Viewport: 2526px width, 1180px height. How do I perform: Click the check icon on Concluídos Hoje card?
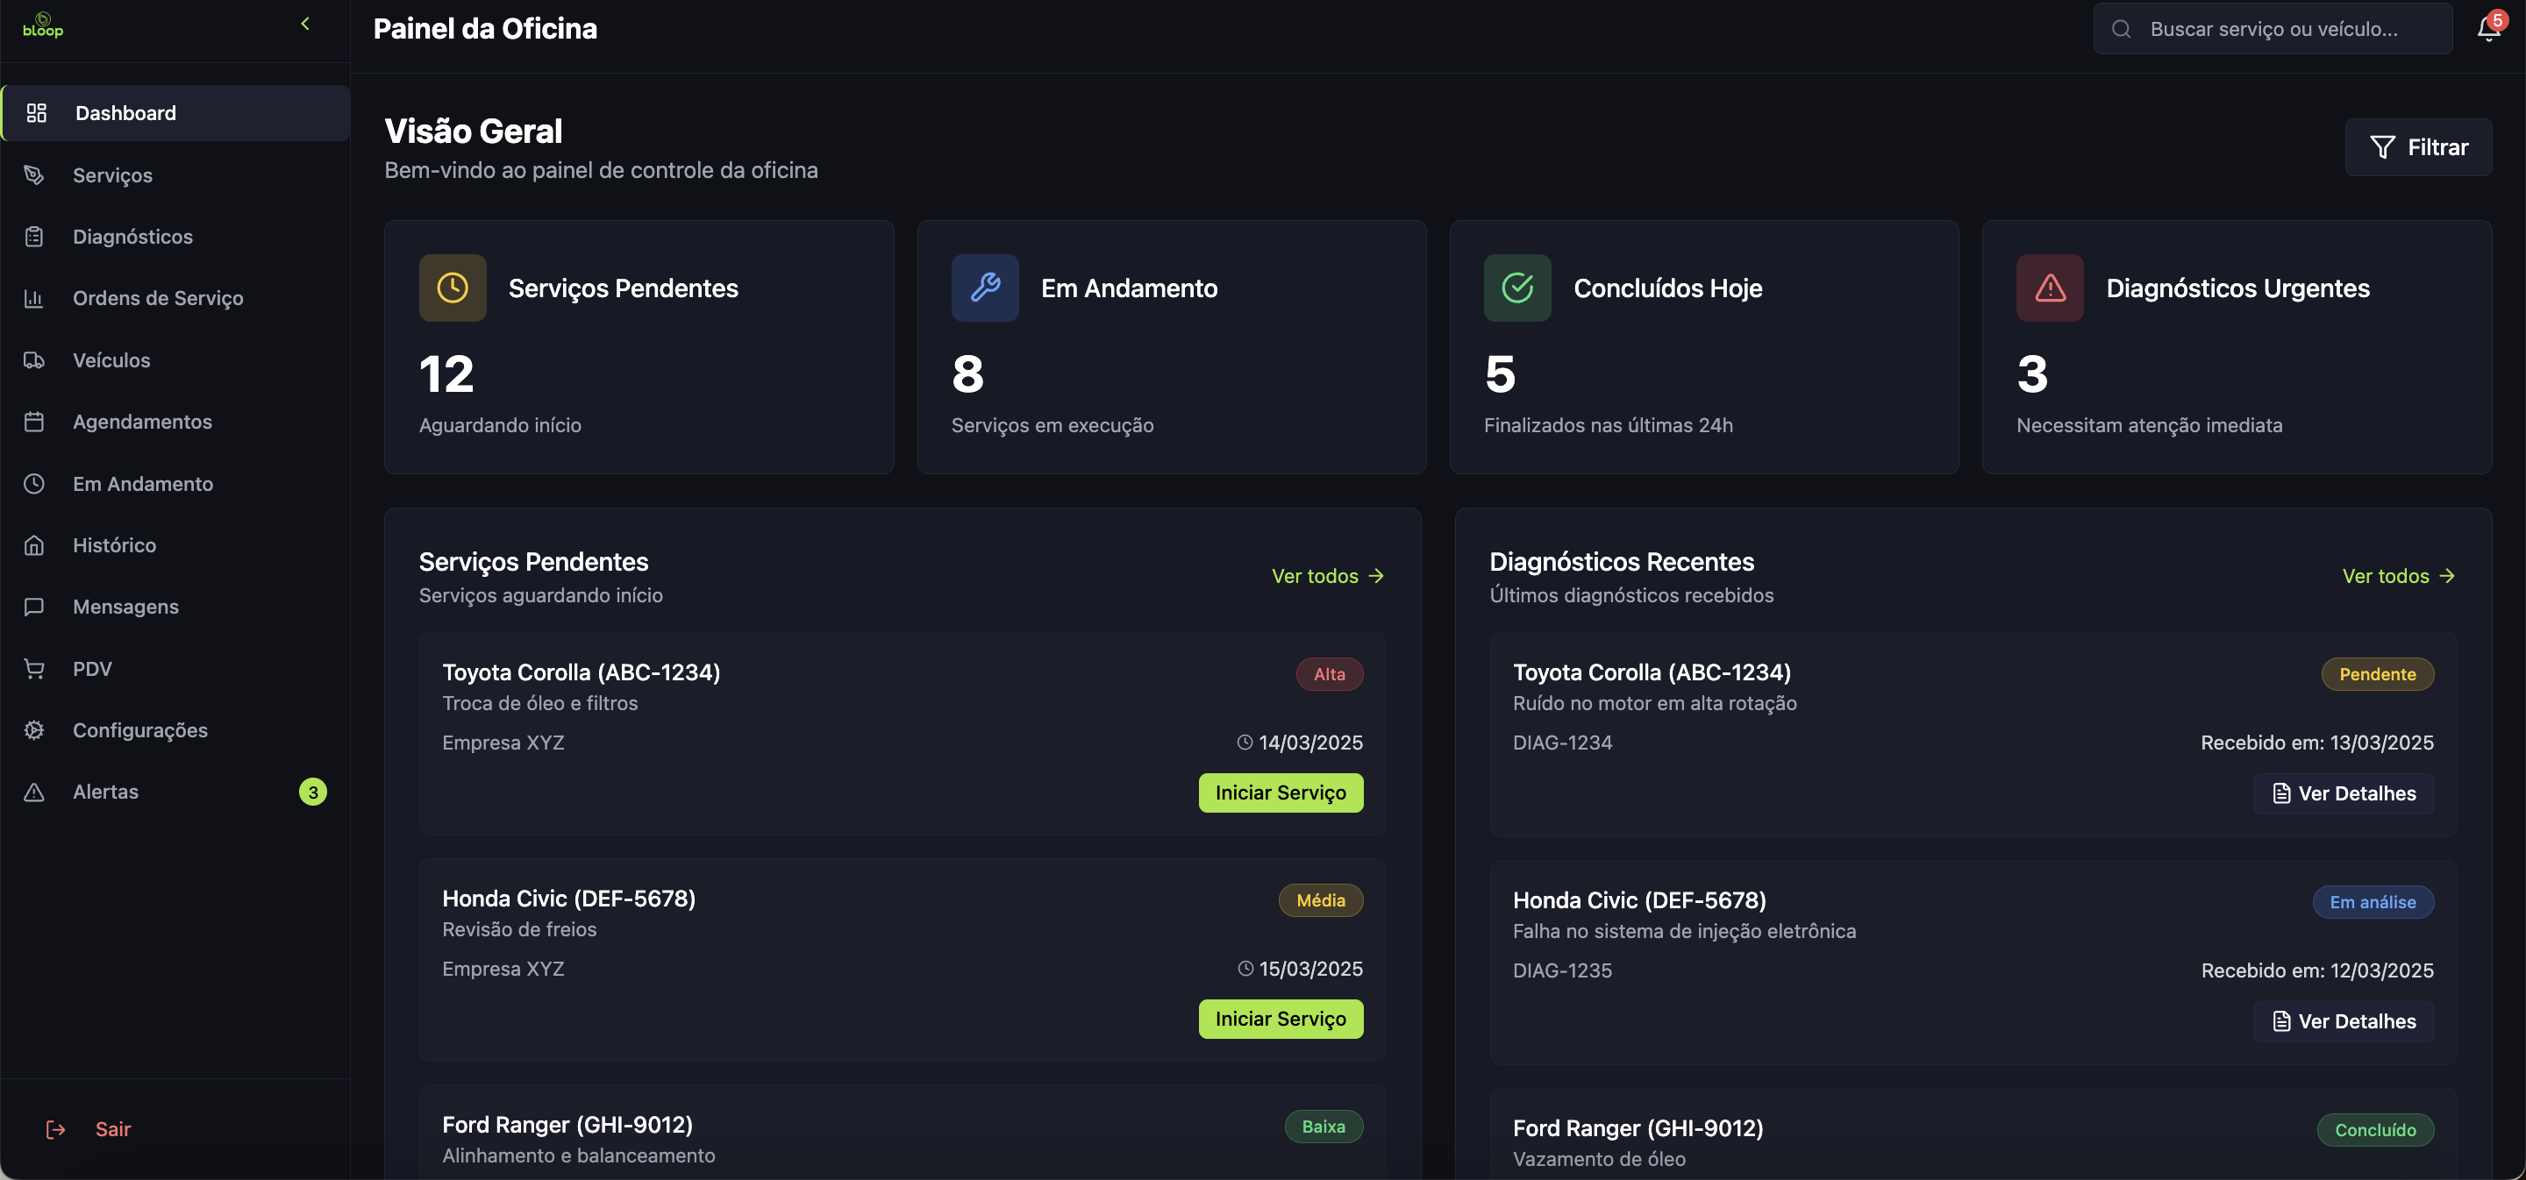[x=1517, y=288]
